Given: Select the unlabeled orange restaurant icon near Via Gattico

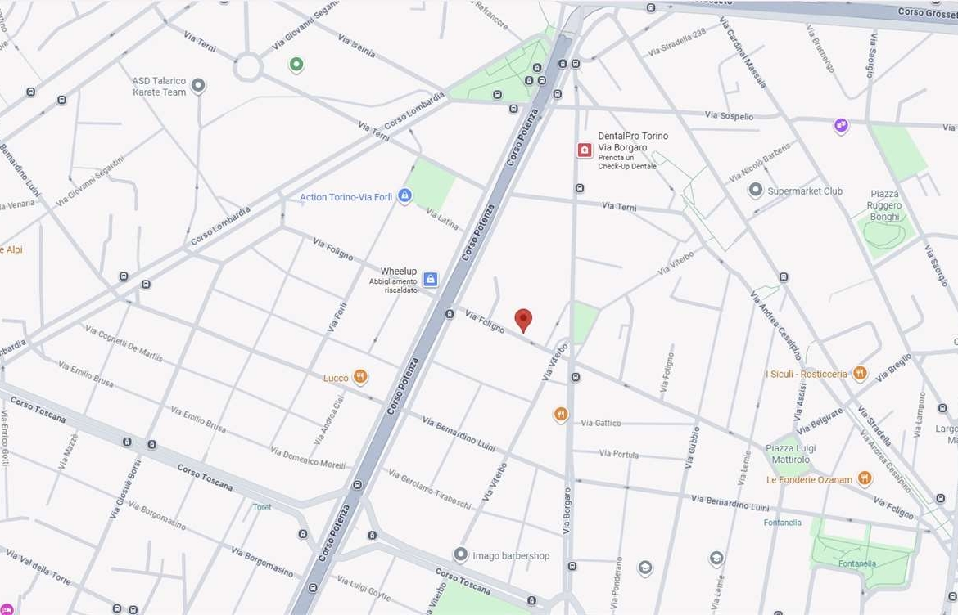Looking at the screenshot, I should tap(561, 415).
